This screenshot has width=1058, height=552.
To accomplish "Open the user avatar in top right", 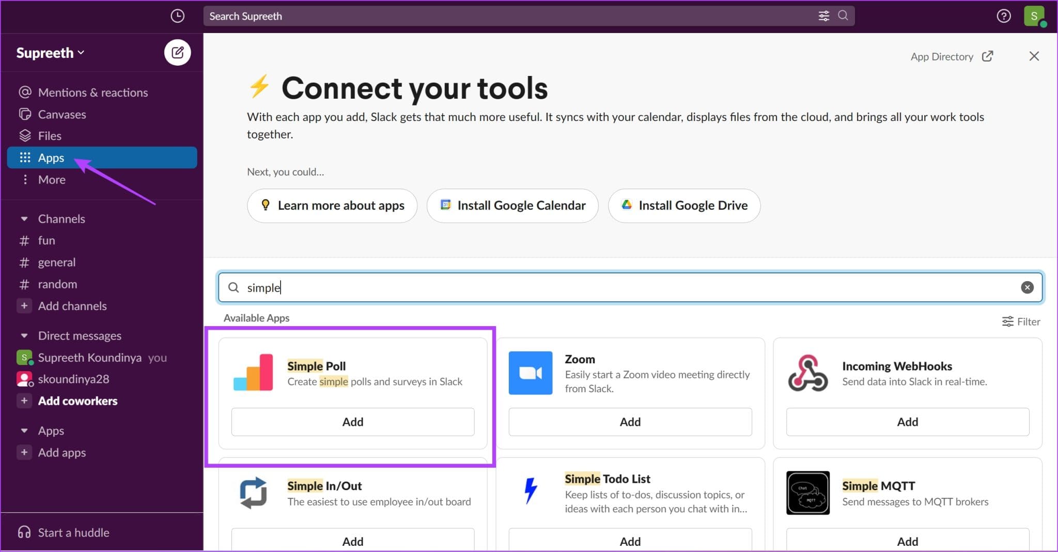I will pos(1034,16).
